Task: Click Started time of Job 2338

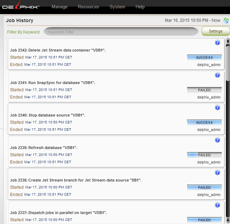Action: point(49,187)
